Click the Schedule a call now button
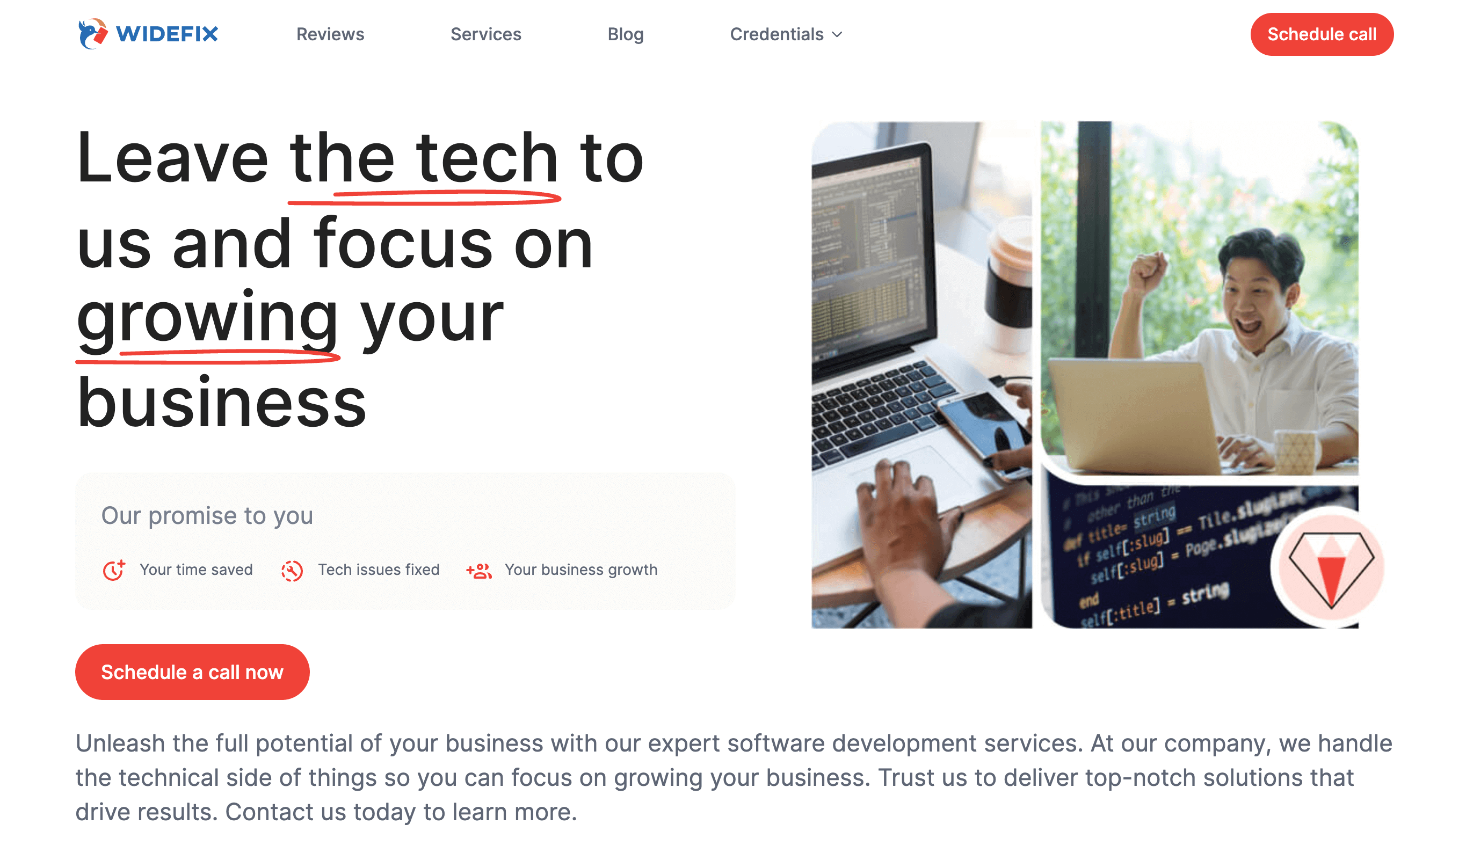 coord(191,672)
